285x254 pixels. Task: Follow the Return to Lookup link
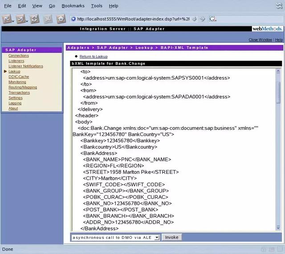pyautogui.click(x=94, y=56)
